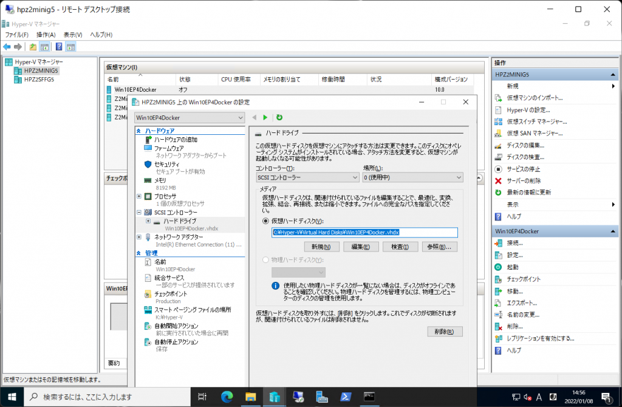The width and height of the screenshot is (622, 407).
Task: Open Hyper-V の設定 action
Action: [x=528, y=110]
